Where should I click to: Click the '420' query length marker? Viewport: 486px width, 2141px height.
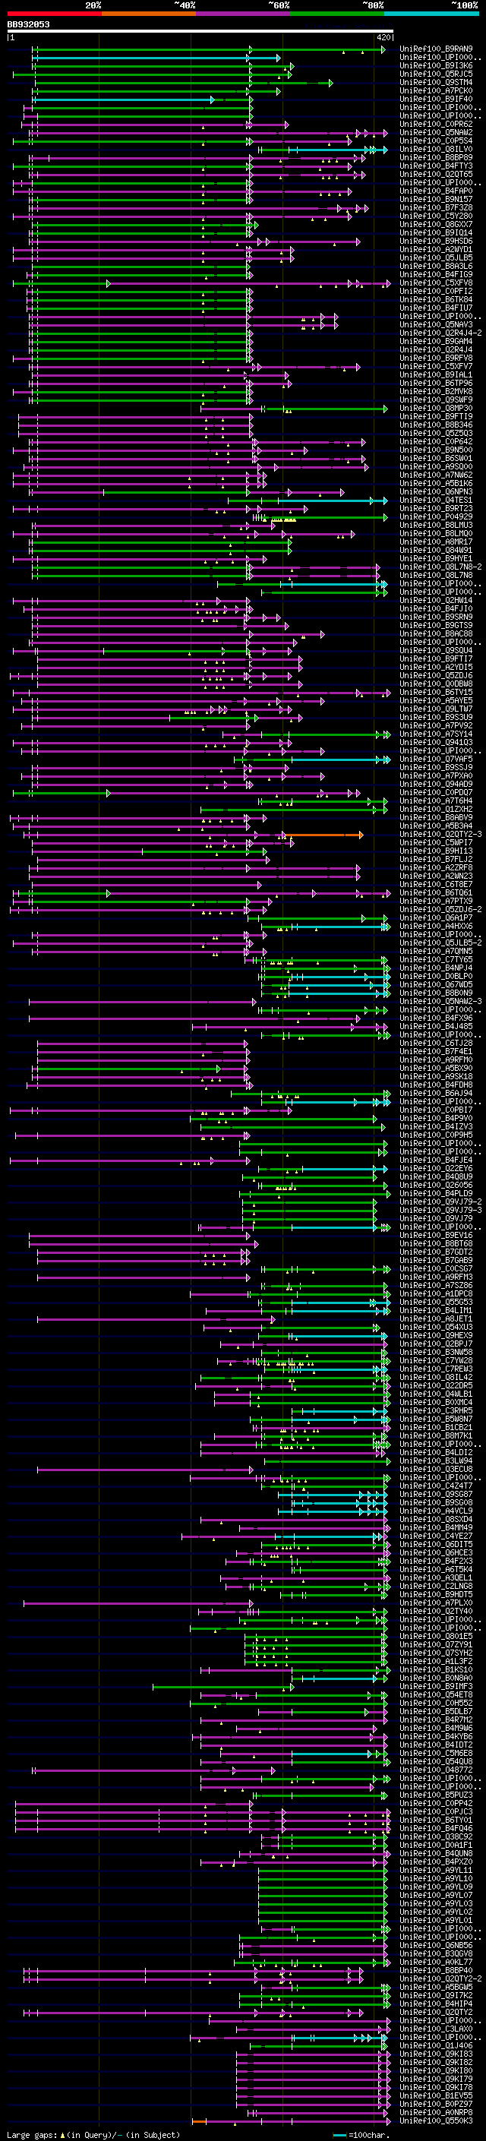[x=383, y=37]
